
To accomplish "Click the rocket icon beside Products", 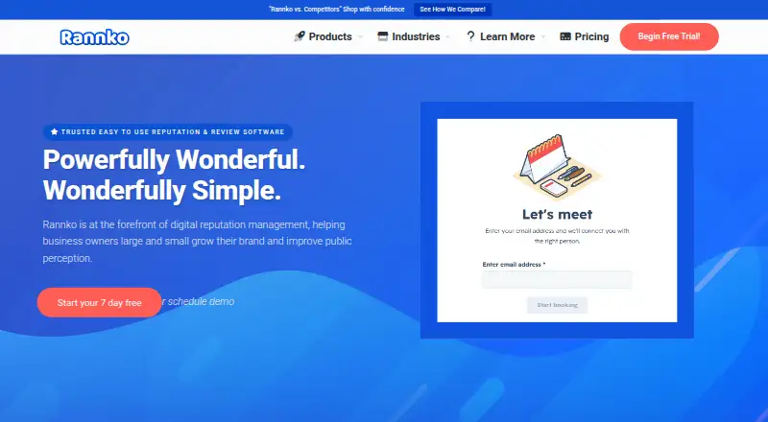I will click(x=300, y=36).
